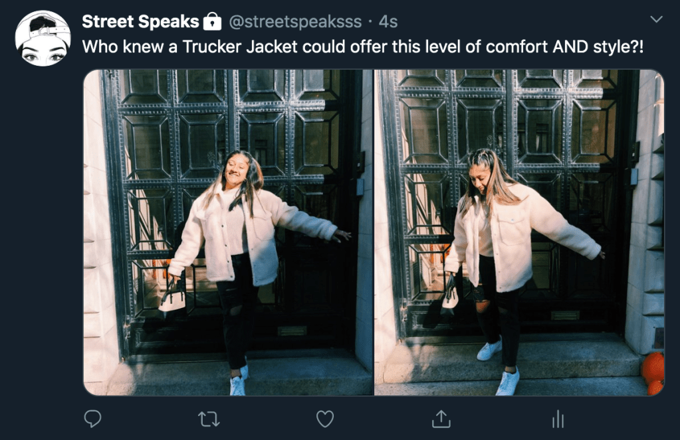Viewport: 680px width, 440px height.
Task: Retweet the Trucker Jacket post
Action: [209, 419]
